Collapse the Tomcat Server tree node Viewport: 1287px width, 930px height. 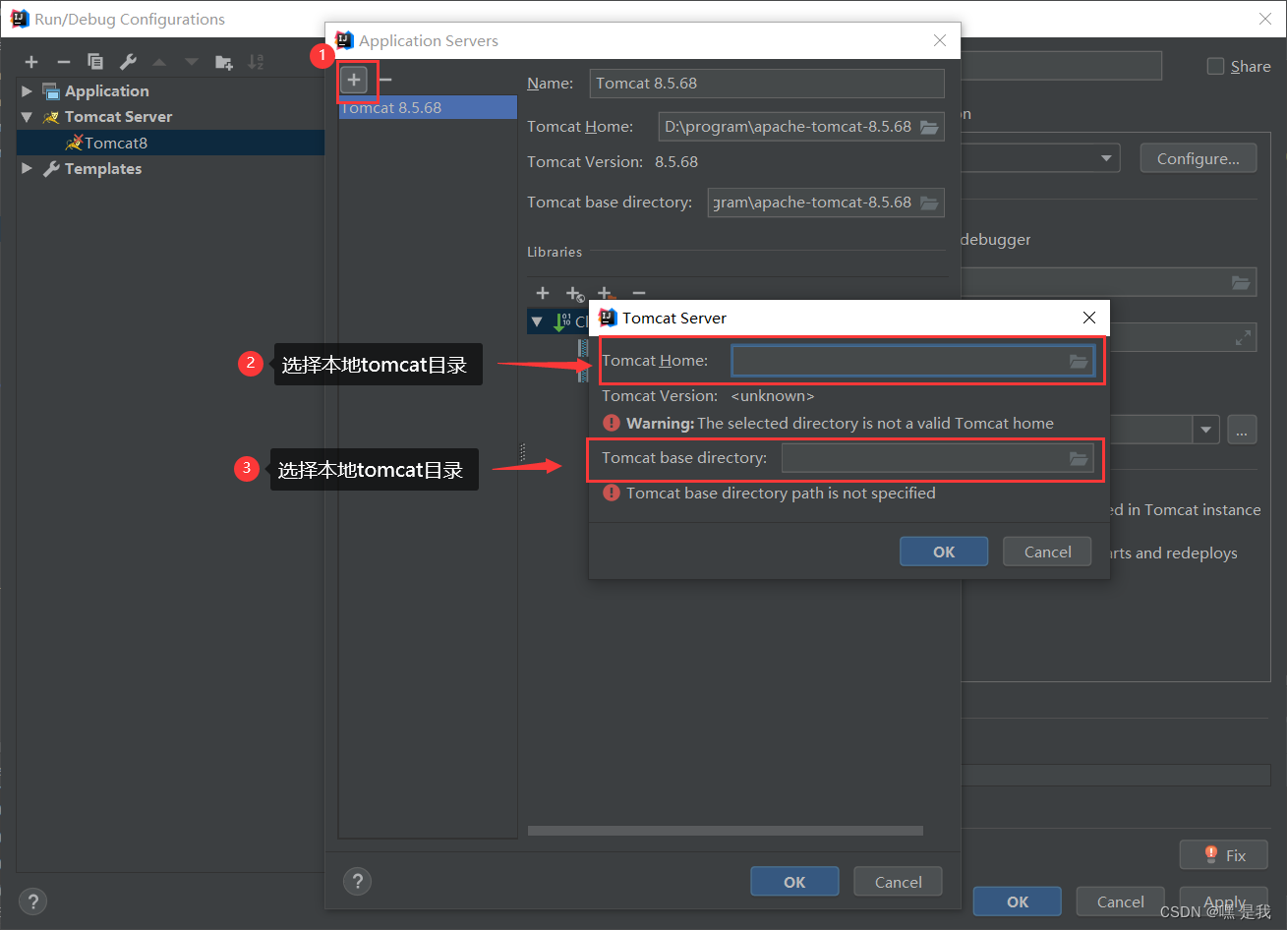(x=27, y=116)
